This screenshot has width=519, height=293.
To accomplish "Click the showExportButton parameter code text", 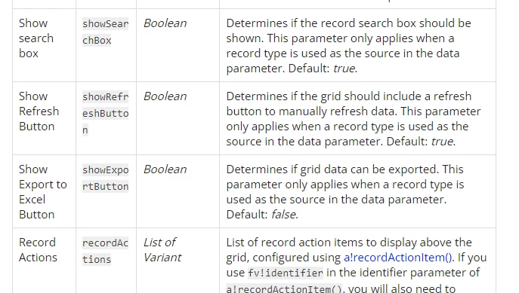I will point(105,179).
